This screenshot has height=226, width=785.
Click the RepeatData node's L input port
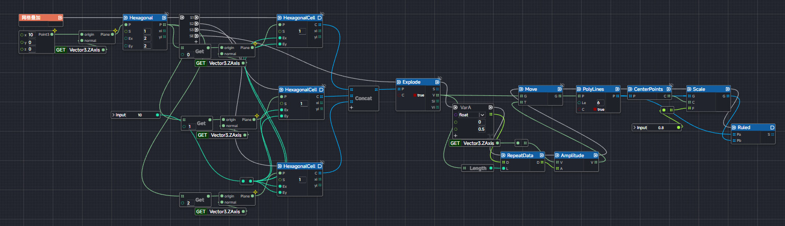coord(503,168)
